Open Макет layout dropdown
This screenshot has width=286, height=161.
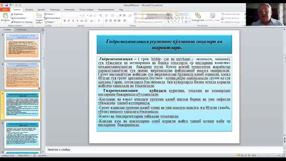49,14
